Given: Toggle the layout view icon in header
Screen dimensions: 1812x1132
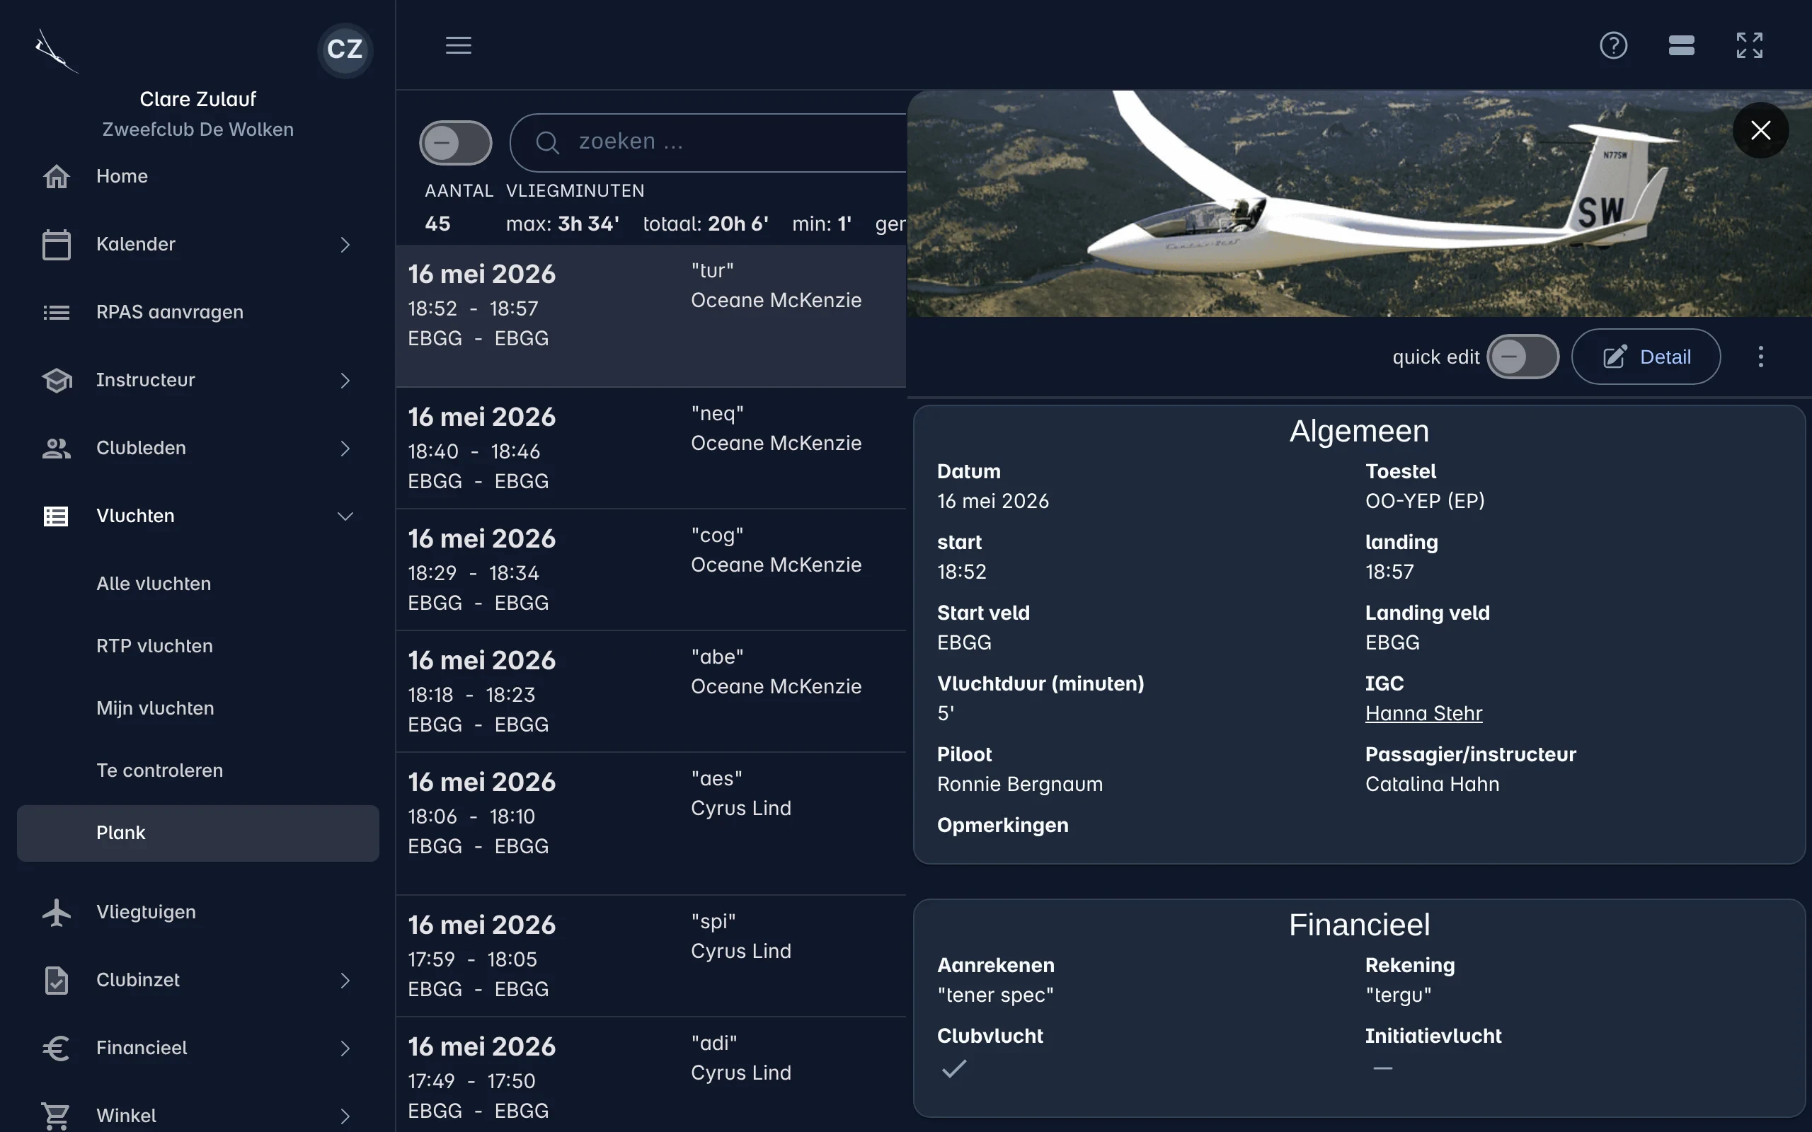Looking at the screenshot, I should click(1681, 45).
